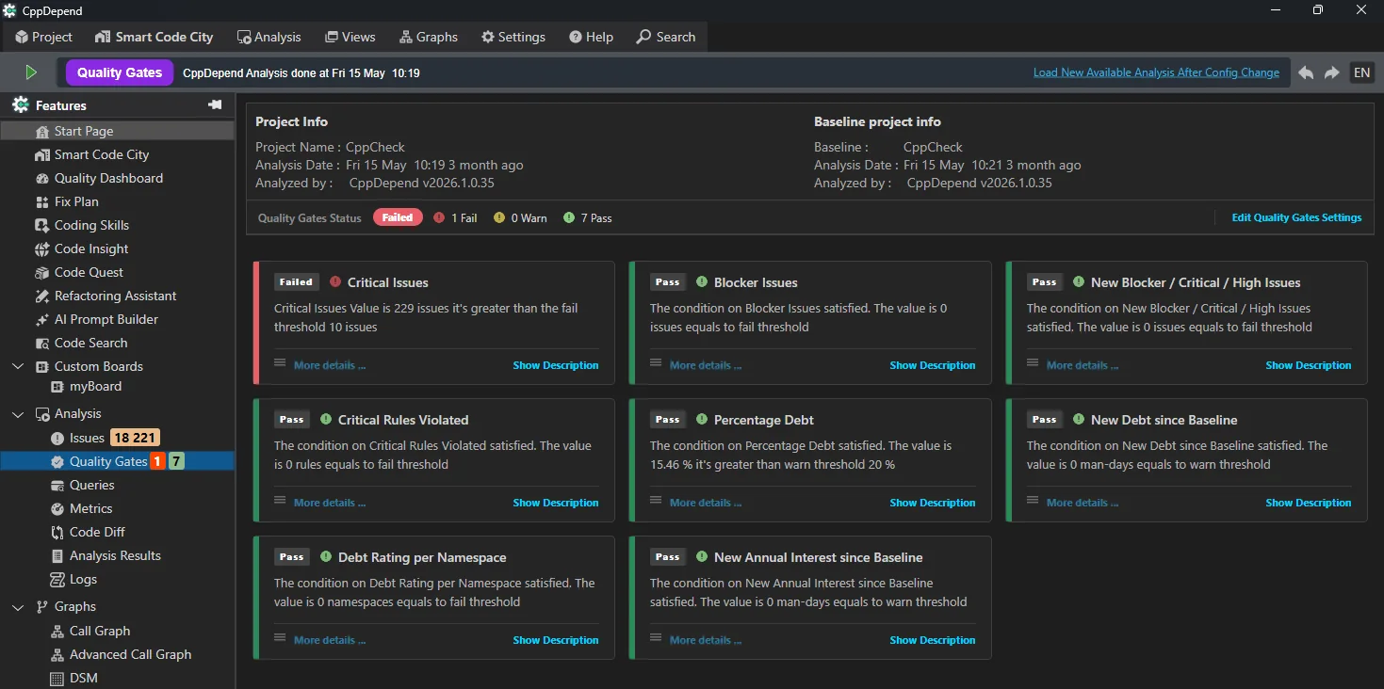Open More details for New Annual Interest since Baseline
1384x689 pixels.
[x=706, y=640]
